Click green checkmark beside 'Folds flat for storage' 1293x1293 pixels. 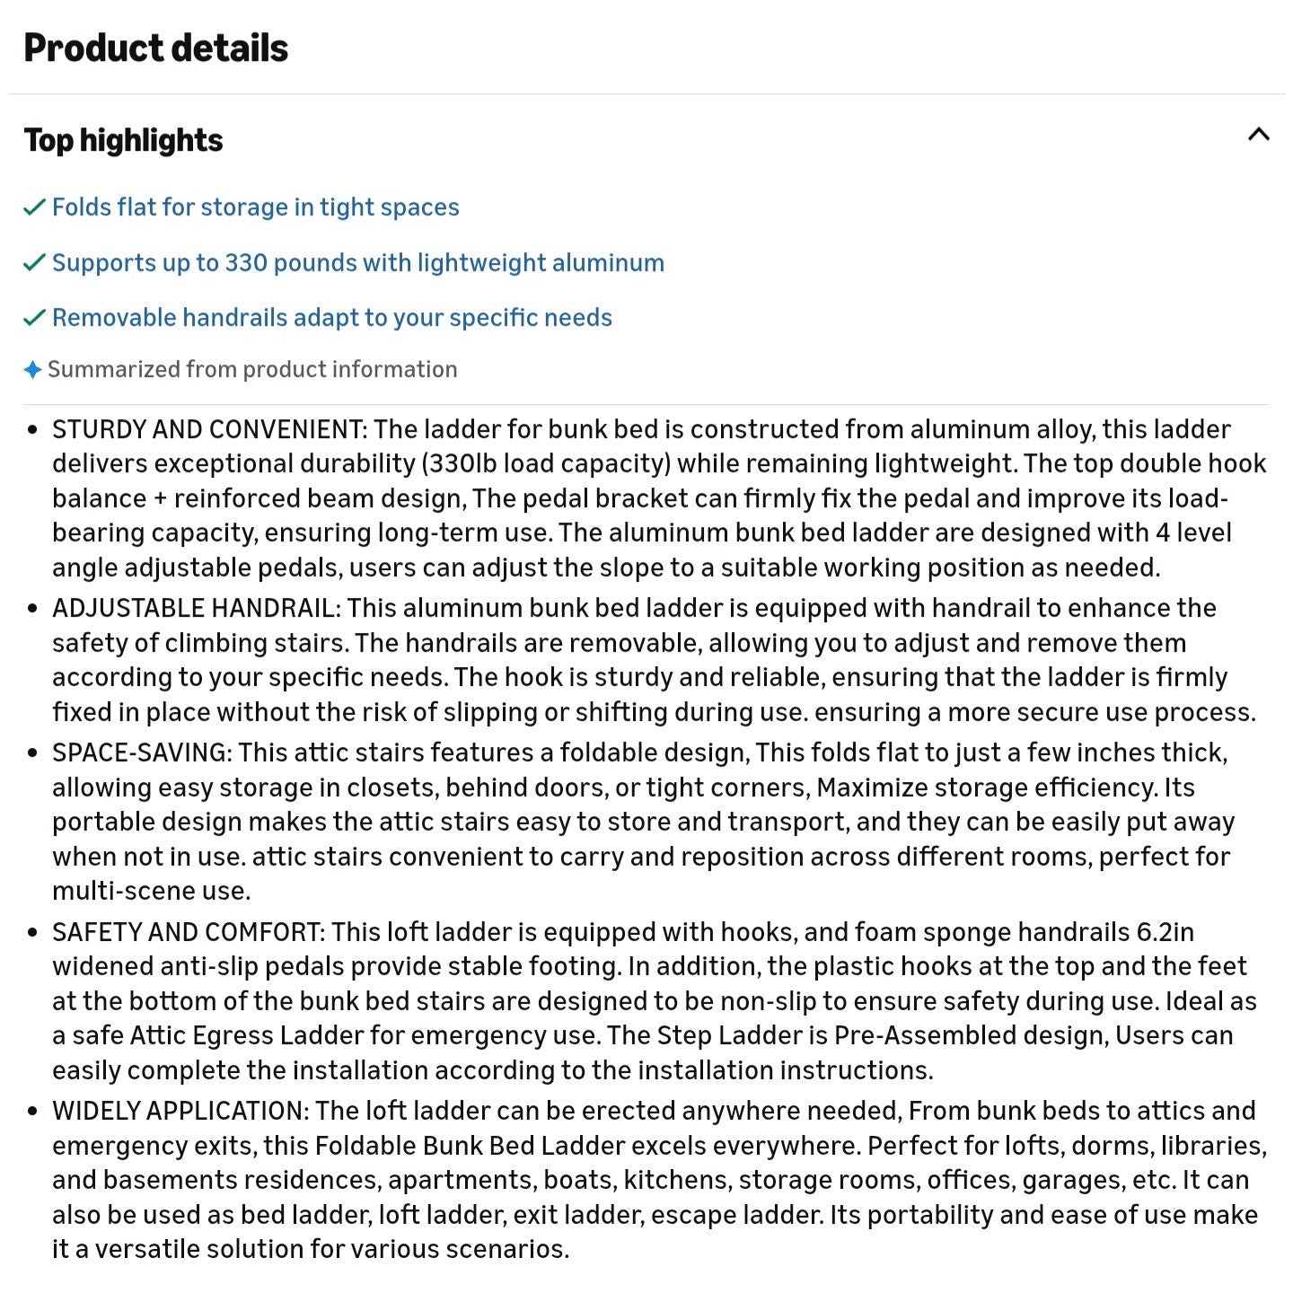(x=34, y=207)
